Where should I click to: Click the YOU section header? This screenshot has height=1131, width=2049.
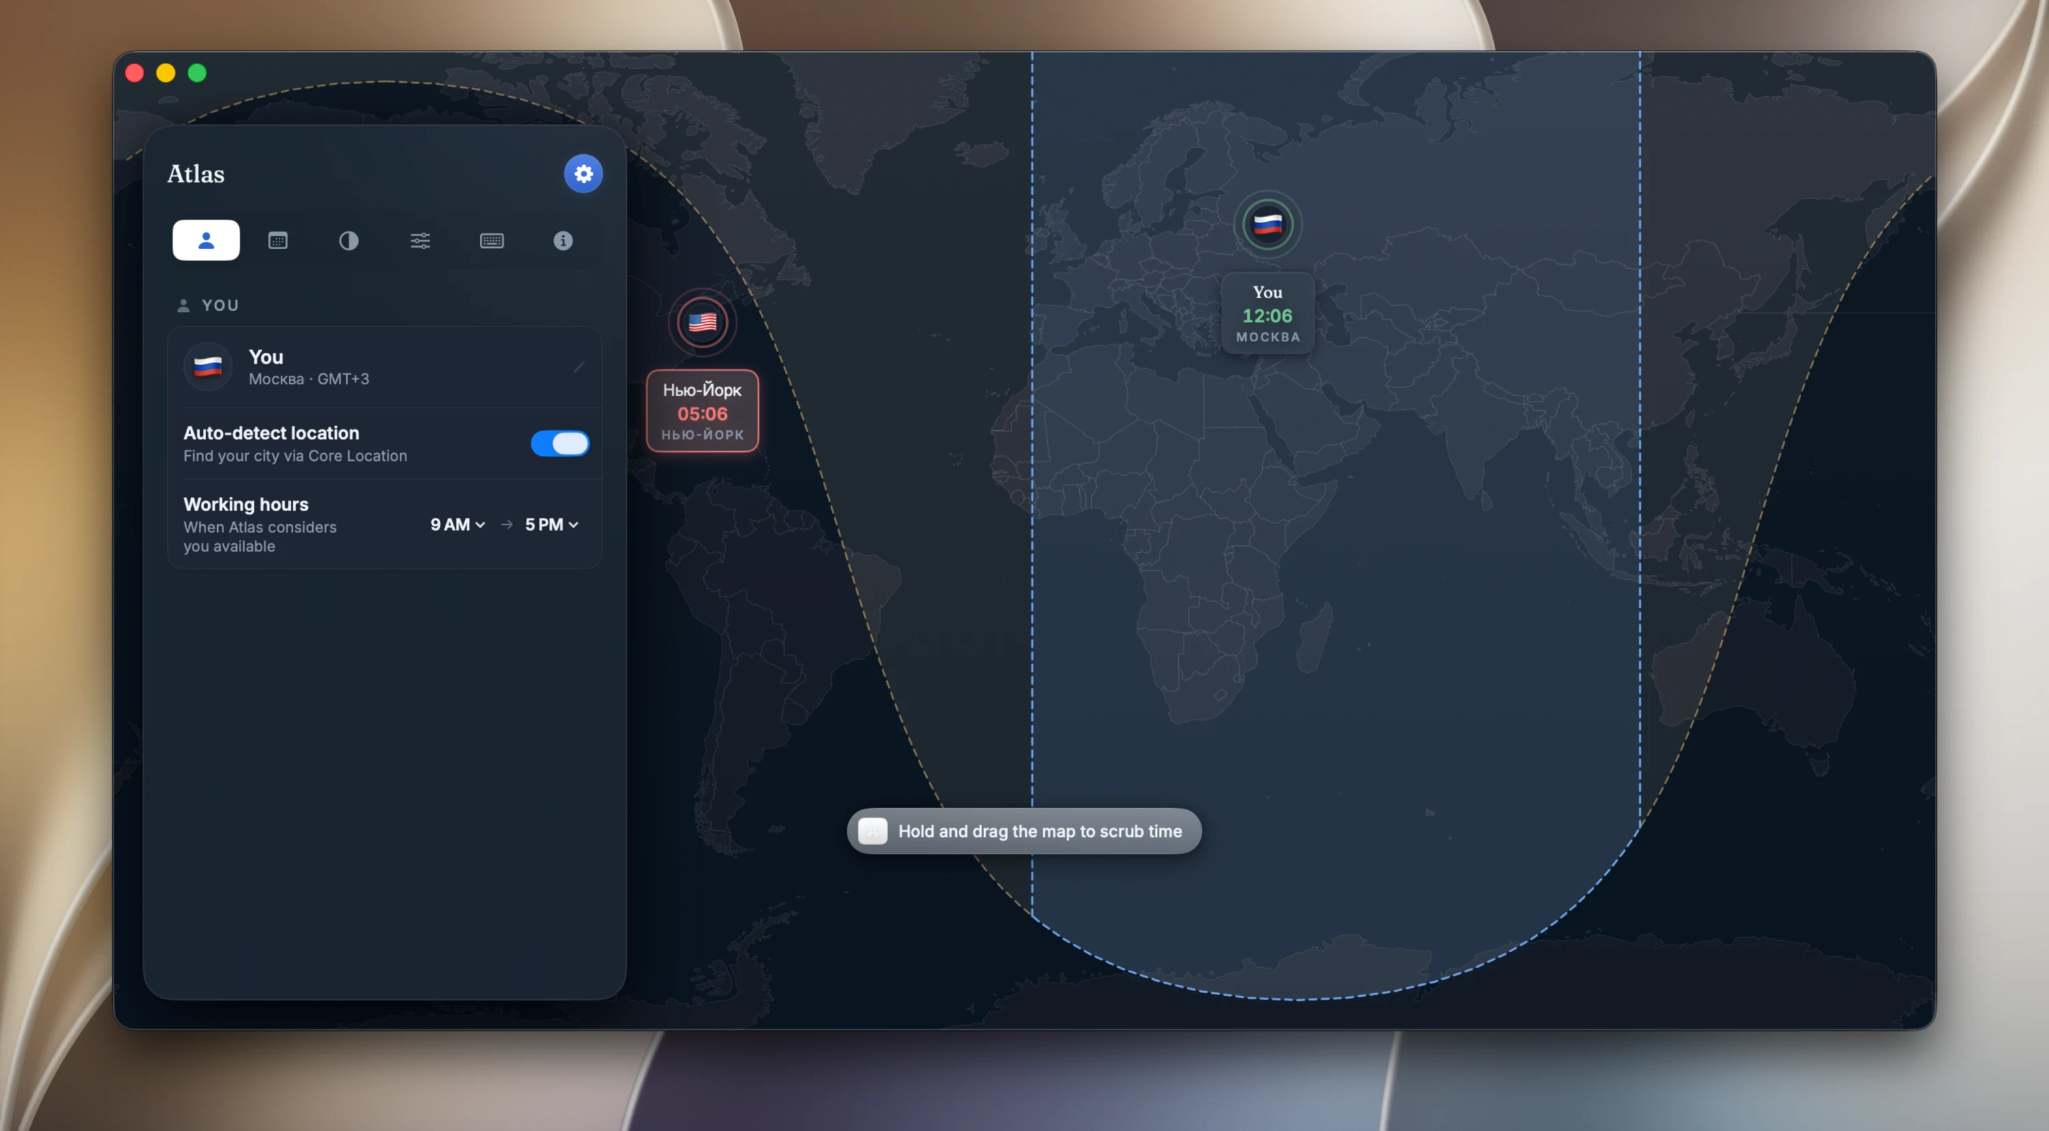(x=208, y=305)
